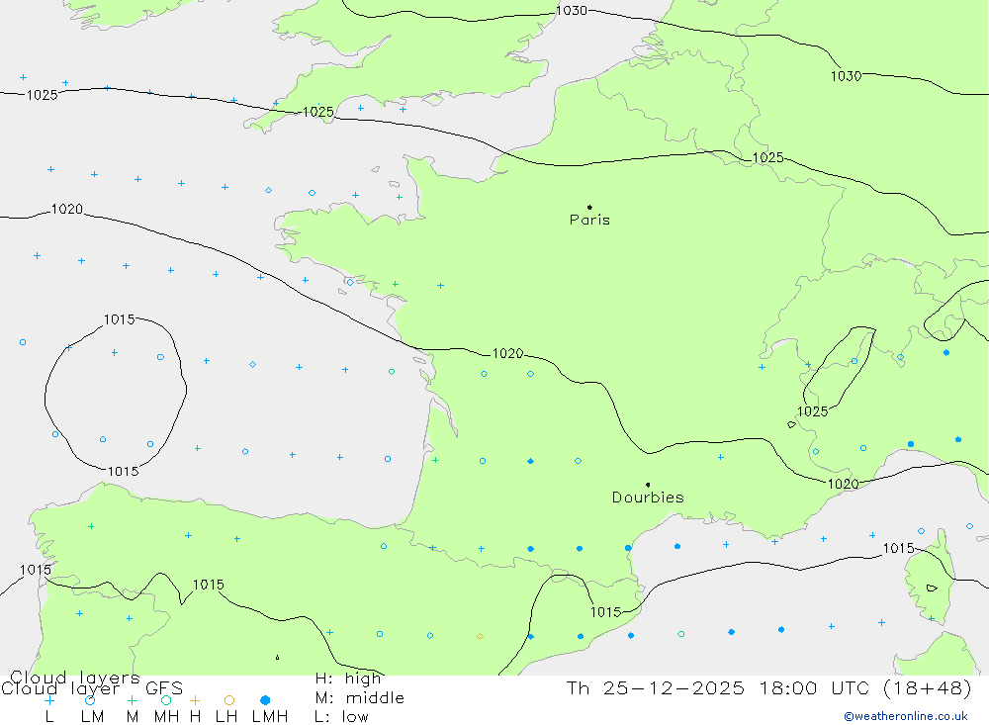The image size is (989, 725).
Task: Click the blue circle LM legend symbol
Action: (x=90, y=700)
